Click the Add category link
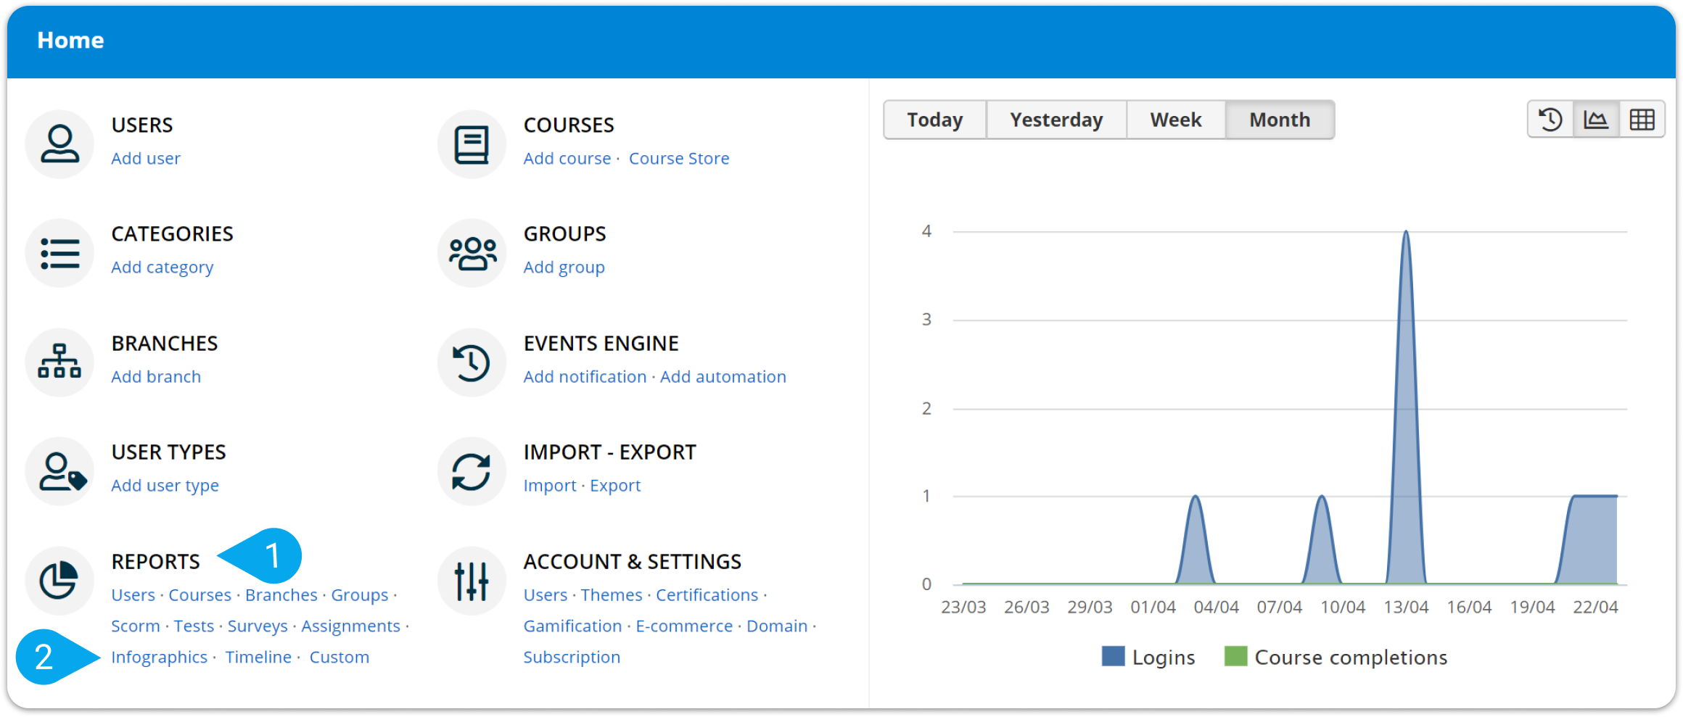Viewport: 1683px width, 717px height. click(x=162, y=268)
